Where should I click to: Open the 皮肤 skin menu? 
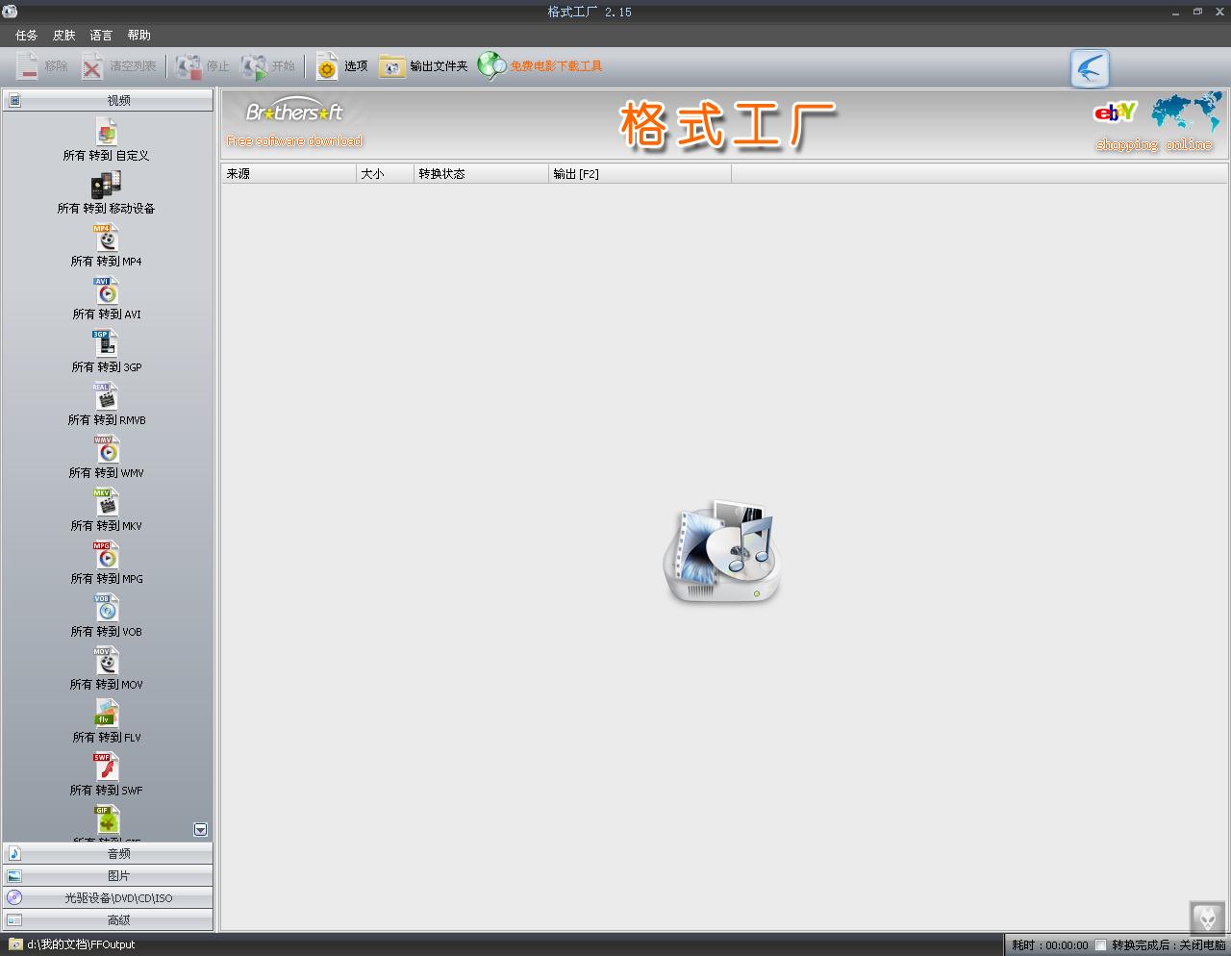click(x=64, y=36)
